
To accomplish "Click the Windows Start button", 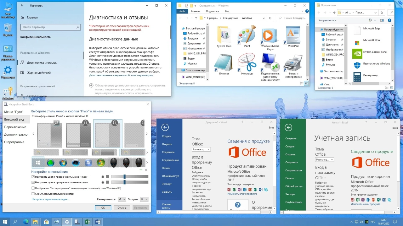I will pos(5,222).
